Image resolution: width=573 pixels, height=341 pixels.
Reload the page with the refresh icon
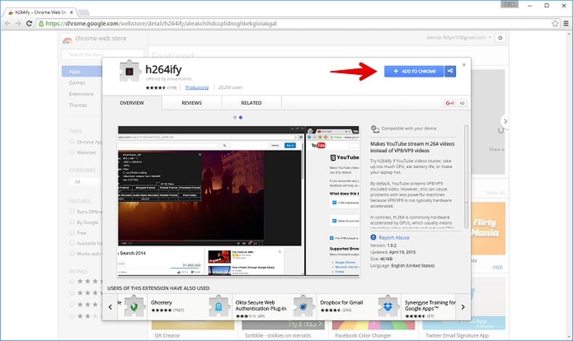point(29,23)
